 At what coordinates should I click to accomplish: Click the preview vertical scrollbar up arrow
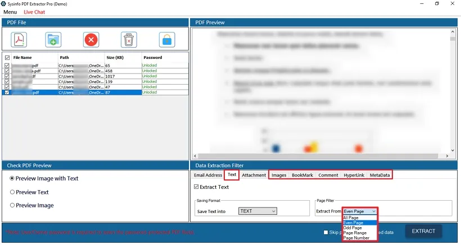pos(453,31)
